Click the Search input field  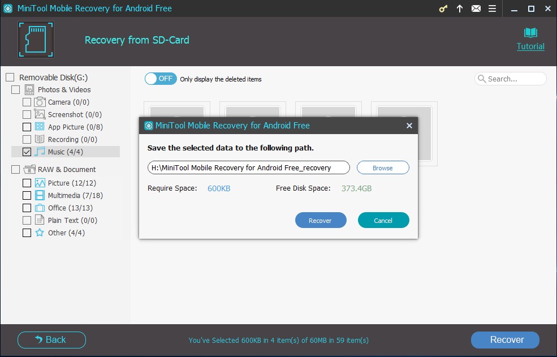click(x=511, y=79)
